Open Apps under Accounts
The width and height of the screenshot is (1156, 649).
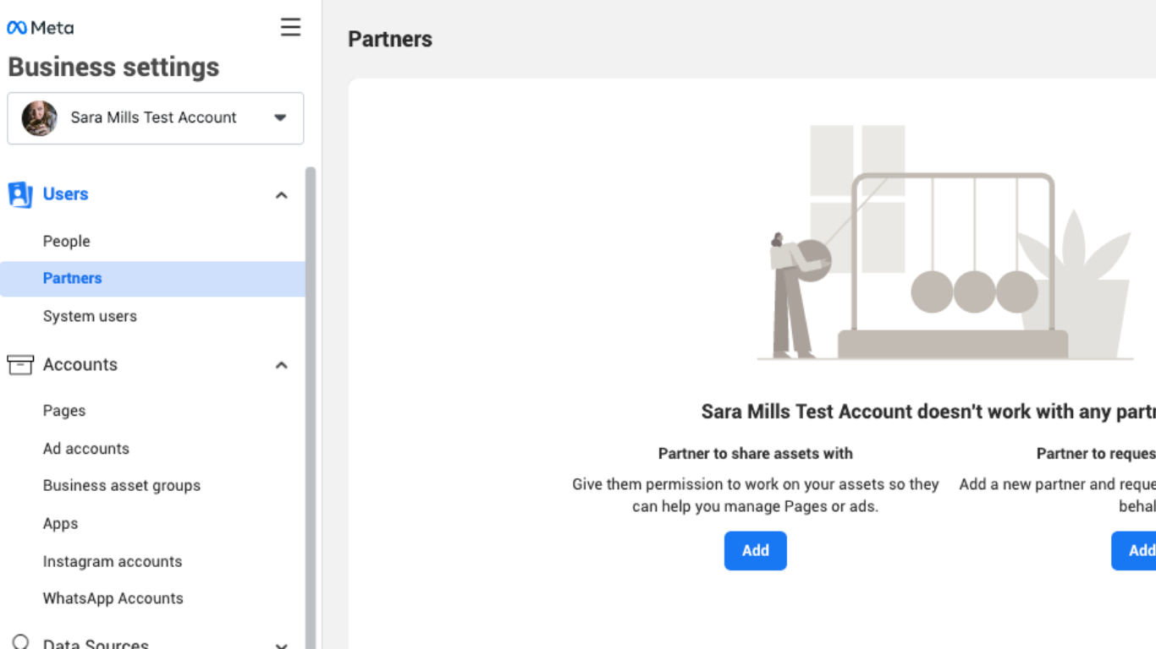pos(60,524)
